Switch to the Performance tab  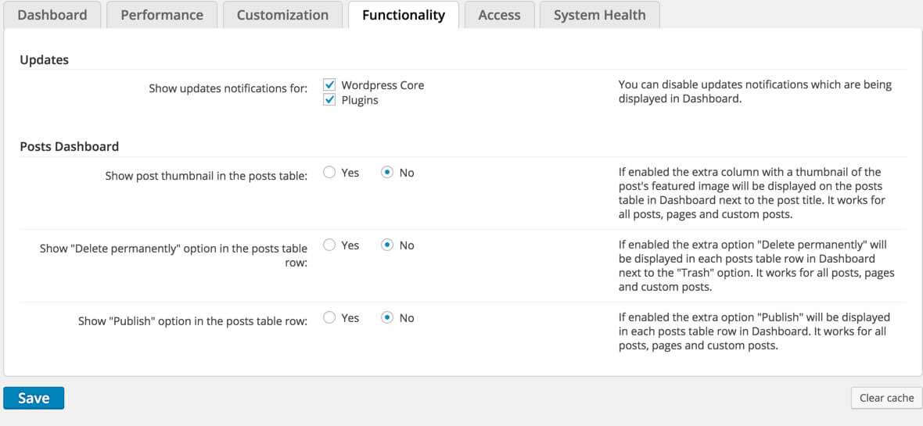coord(162,15)
